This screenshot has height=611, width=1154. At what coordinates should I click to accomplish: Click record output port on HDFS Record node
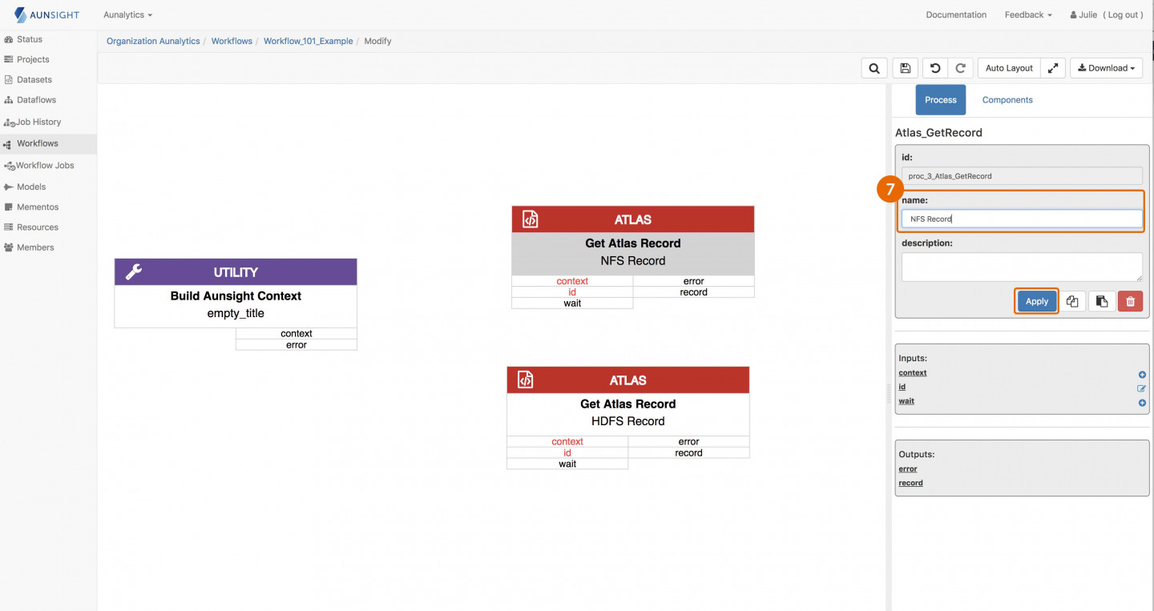[689, 452]
